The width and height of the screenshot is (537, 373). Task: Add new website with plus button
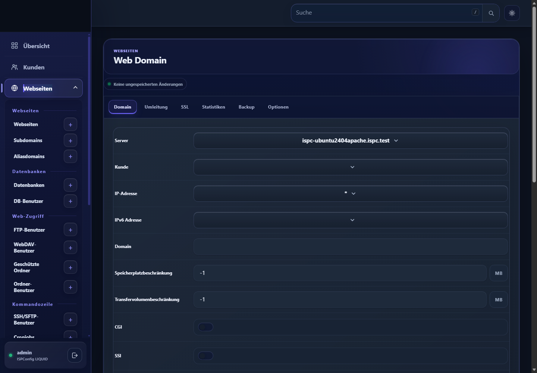[70, 125]
